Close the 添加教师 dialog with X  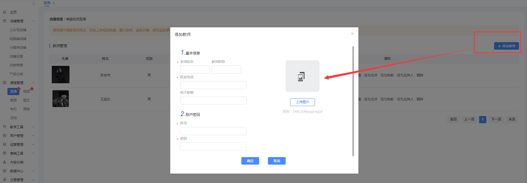(352, 34)
